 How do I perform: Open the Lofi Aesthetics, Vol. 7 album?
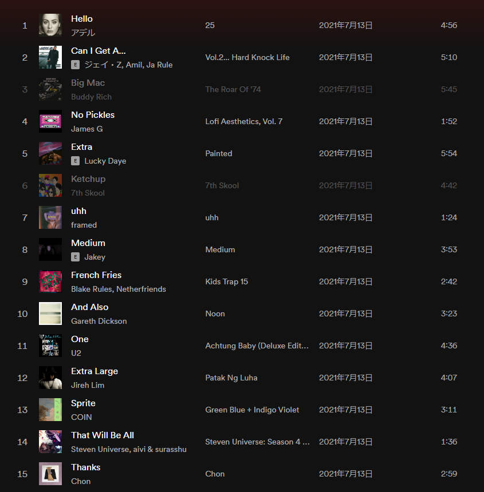pyautogui.click(x=244, y=121)
